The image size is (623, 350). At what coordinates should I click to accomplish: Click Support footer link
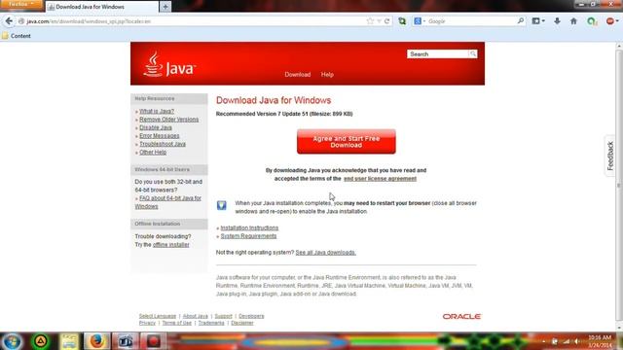coord(223,316)
